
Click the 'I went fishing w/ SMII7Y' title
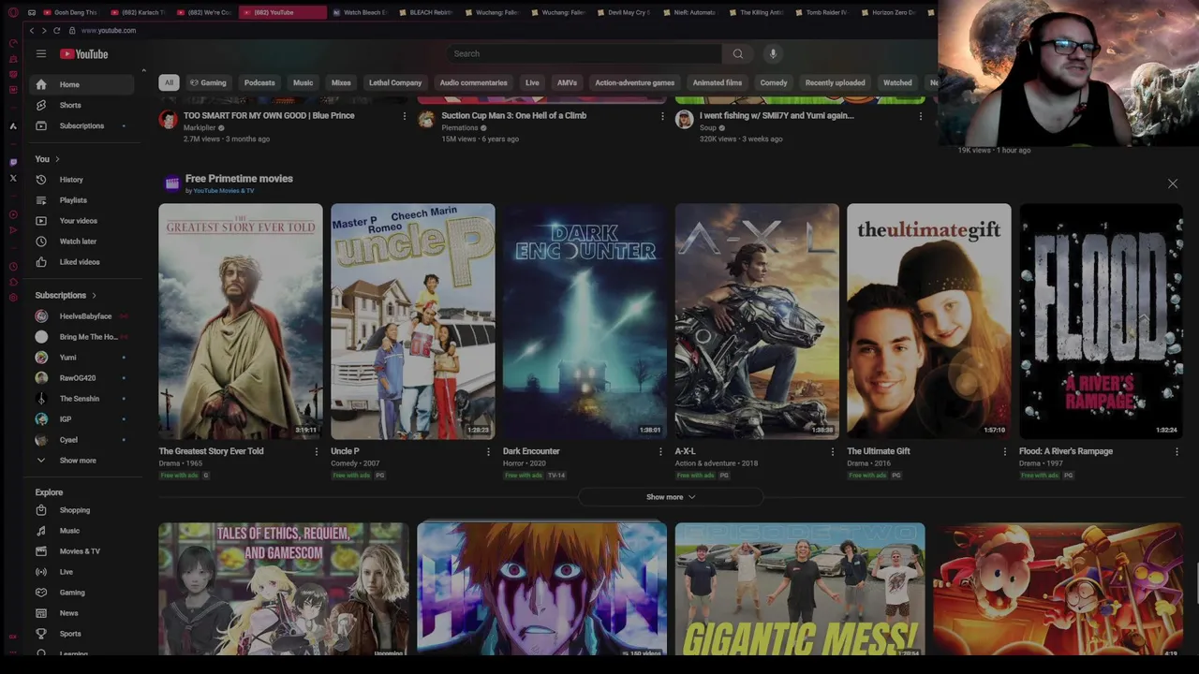[777, 116]
